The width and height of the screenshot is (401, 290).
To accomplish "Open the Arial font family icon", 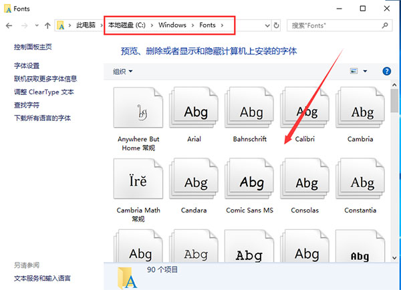I will click(194, 108).
